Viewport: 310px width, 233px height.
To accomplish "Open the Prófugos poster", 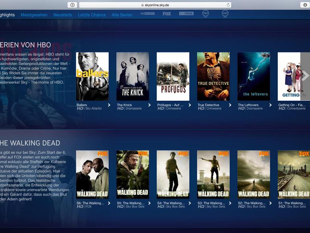I will [x=173, y=77].
